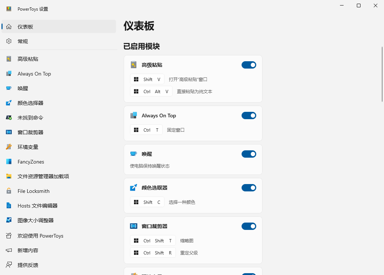The image size is (384, 275).
Task: Select the 图像大小调整器 icon
Action: tap(9, 220)
